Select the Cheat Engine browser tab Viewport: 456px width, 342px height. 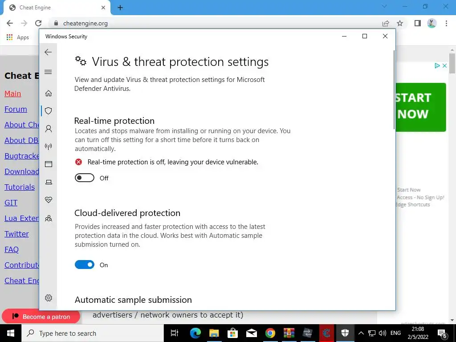[57, 8]
